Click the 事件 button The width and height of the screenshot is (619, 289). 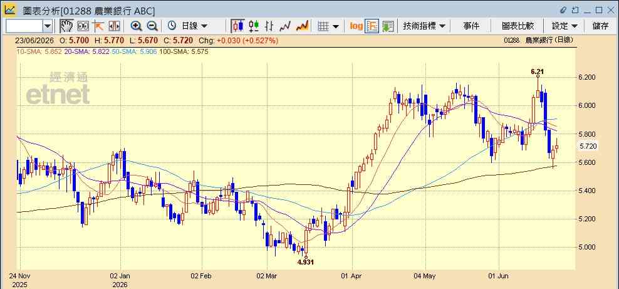471,26
